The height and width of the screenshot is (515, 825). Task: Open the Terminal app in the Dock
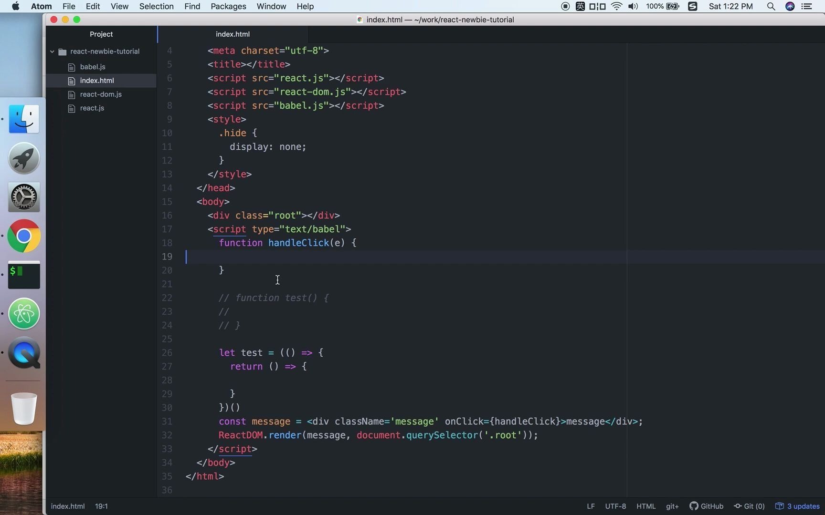pyautogui.click(x=24, y=275)
